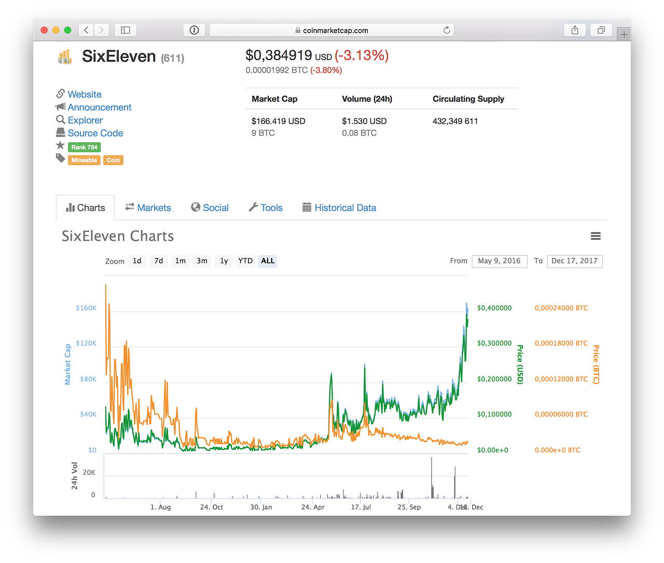
Task: Set chart zoom to 1y
Action: click(x=224, y=261)
